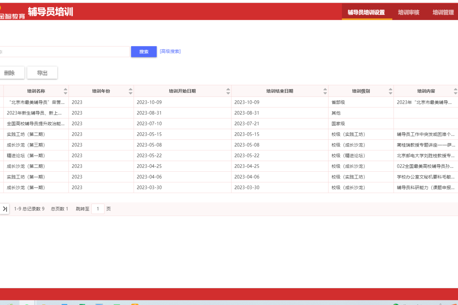Viewport: 458px width, 305px height.
Task: Open the 培训管理 tab
Action: coord(443,12)
